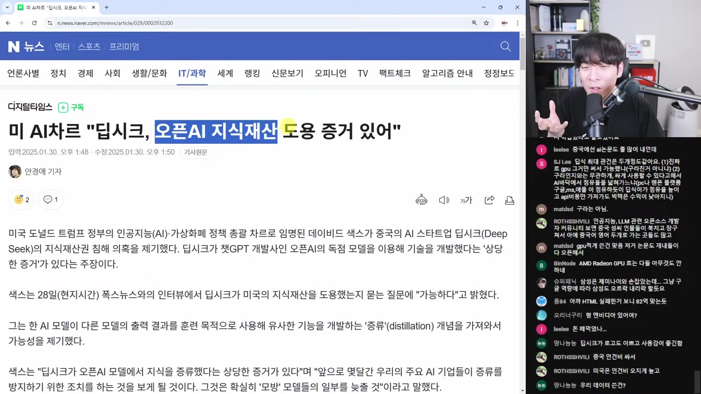Close the current article tab
The height and width of the screenshot is (394, 701).
pos(93,7)
